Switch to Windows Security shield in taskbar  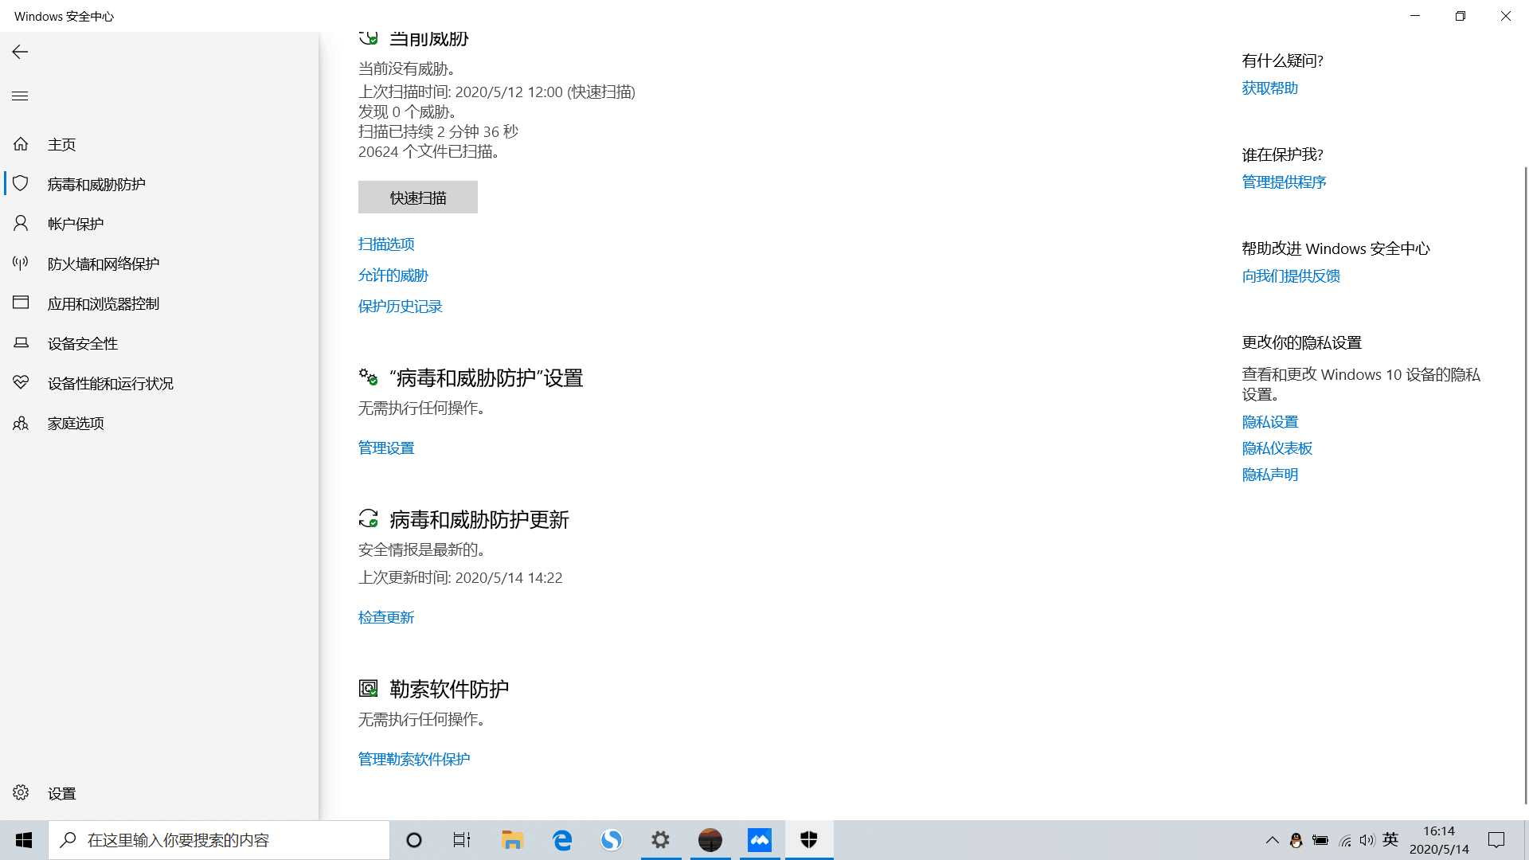tap(809, 840)
